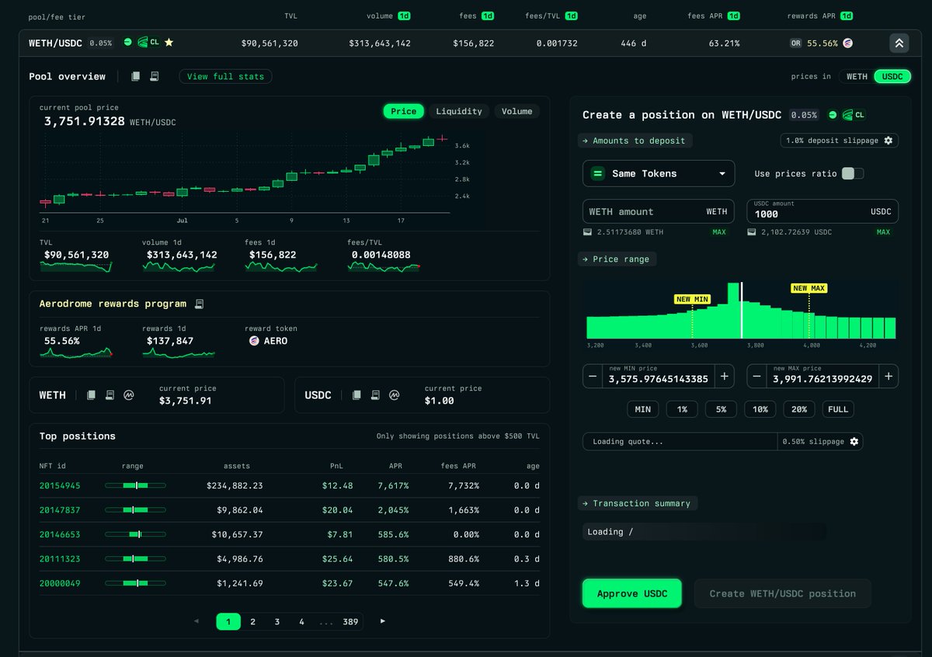Click the WETH amount input field
Viewport: 932px width, 657px height.
659,211
